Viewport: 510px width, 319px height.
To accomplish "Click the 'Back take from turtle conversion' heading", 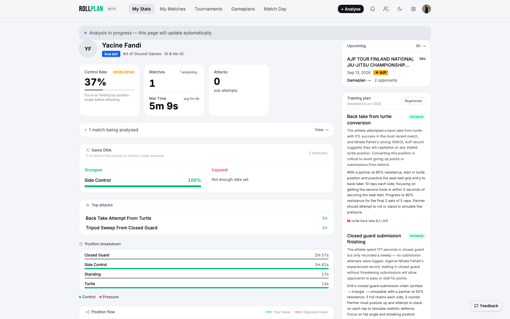I will pyautogui.click(x=369, y=120).
